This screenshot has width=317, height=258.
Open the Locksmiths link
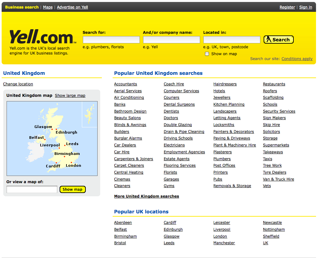pyautogui.click(x=224, y=125)
